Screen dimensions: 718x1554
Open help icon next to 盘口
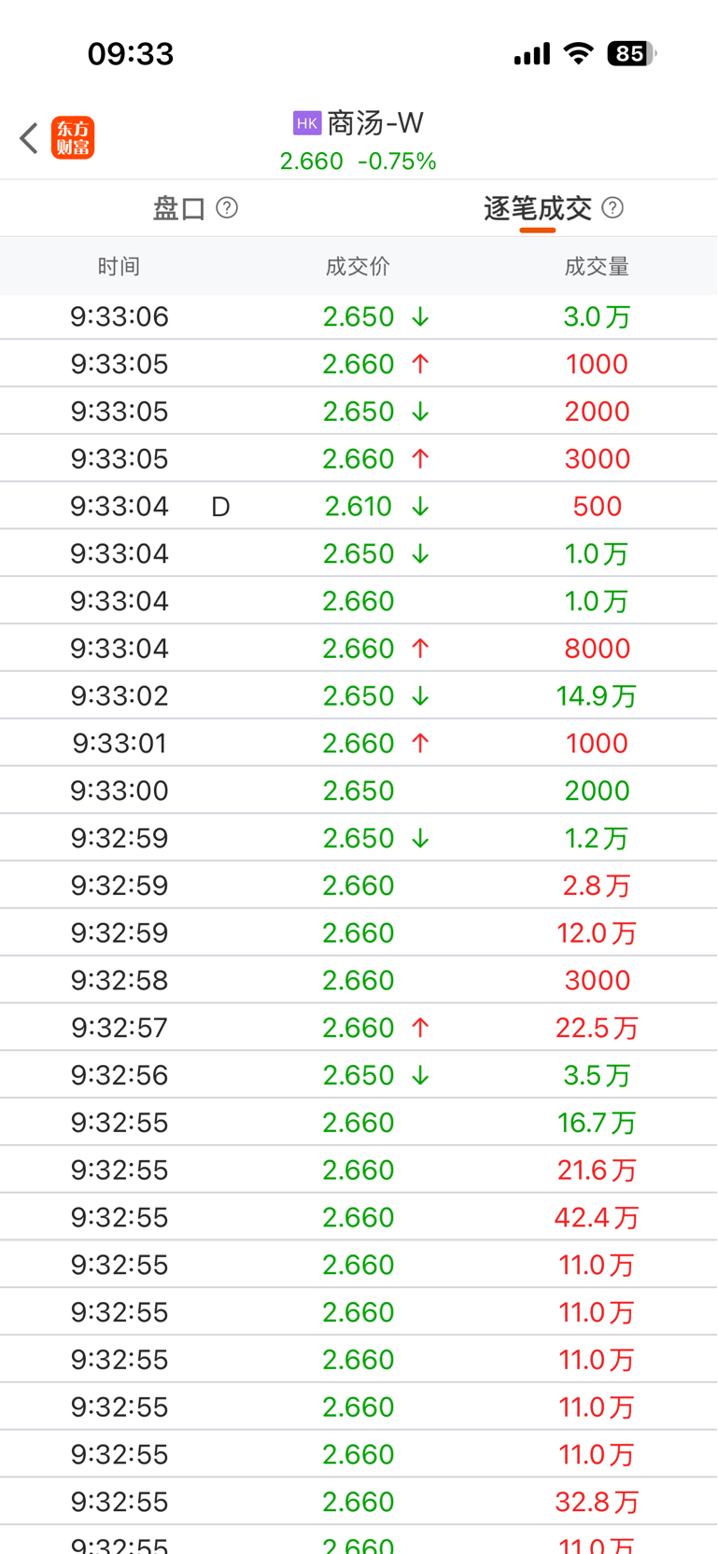pyautogui.click(x=227, y=207)
